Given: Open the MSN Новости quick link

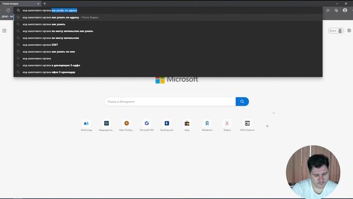Looking at the screenshot, I should pos(247,125).
